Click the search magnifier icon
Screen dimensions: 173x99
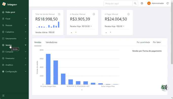pyautogui.click(x=135, y=4)
